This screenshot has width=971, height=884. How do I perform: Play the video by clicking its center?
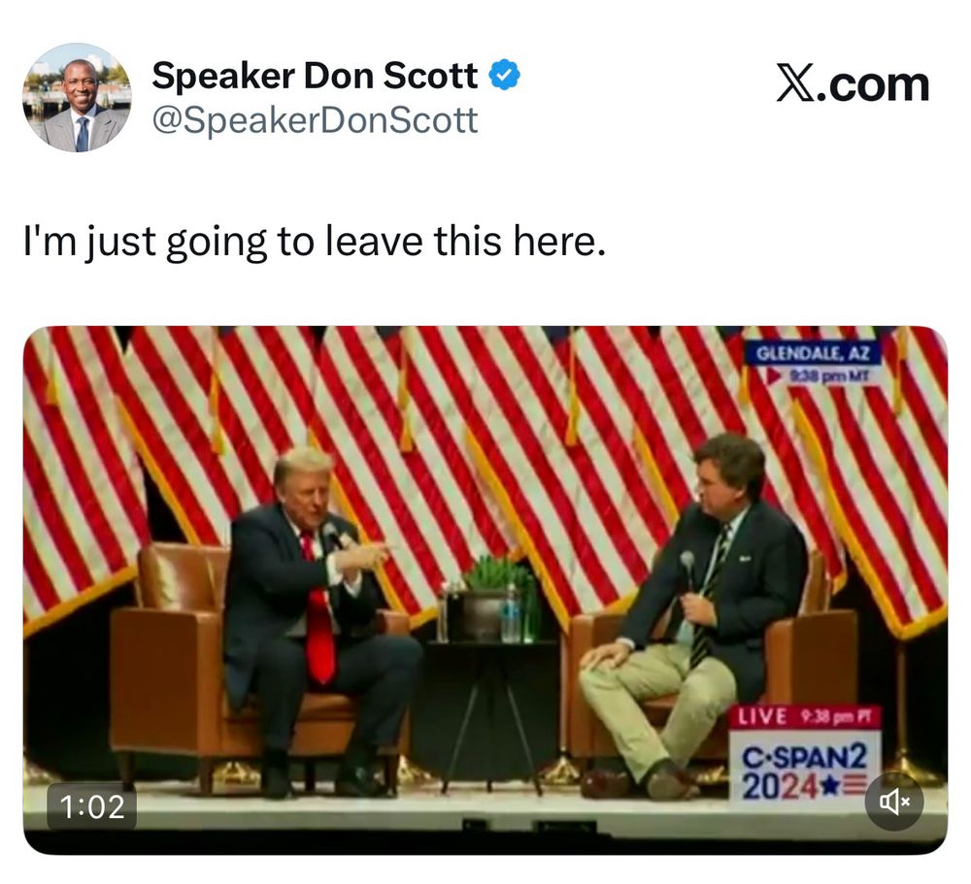pyautogui.click(x=485, y=590)
